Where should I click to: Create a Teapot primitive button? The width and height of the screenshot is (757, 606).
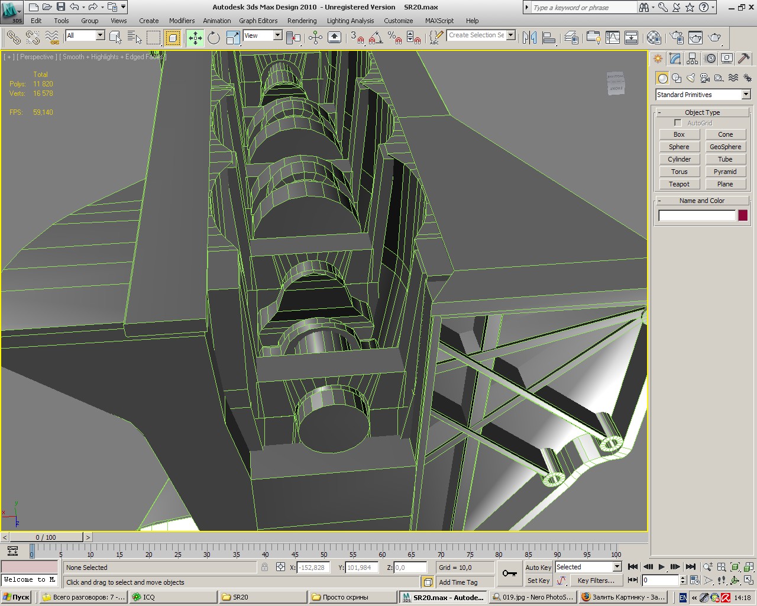(x=679, y=184)
